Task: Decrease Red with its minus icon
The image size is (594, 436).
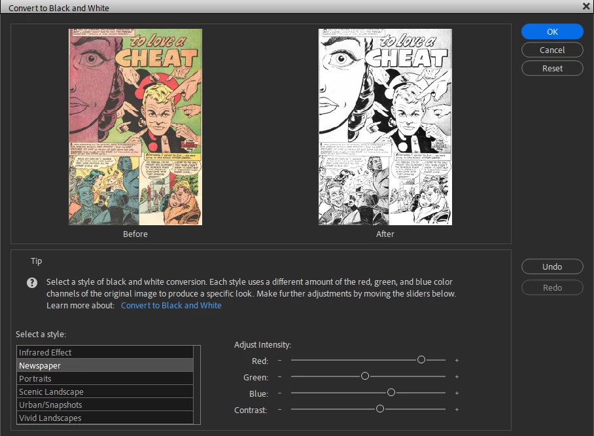Action: [279, 360]
